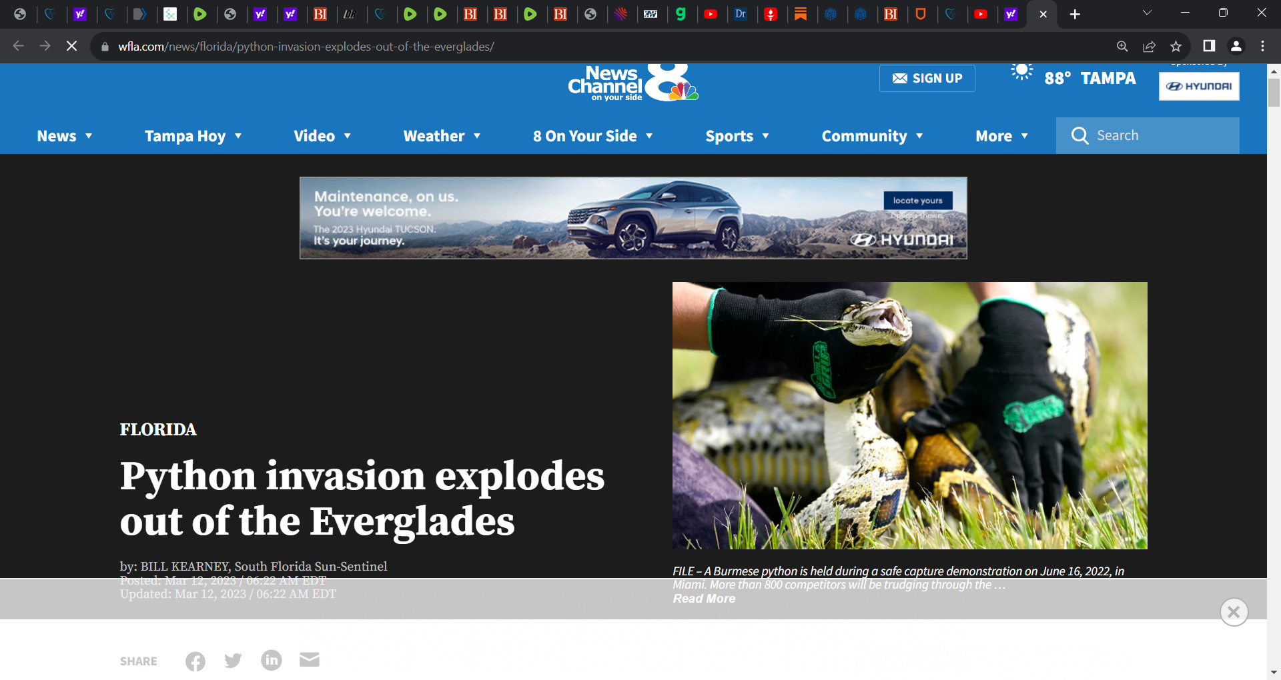Expand the News menu arrow
Viewport: 1281px width, 680px height.
pyautogui.click(x=89, y=136)
